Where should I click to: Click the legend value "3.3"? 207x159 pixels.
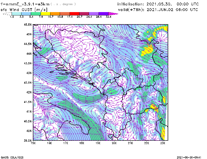tap(21, 17)
